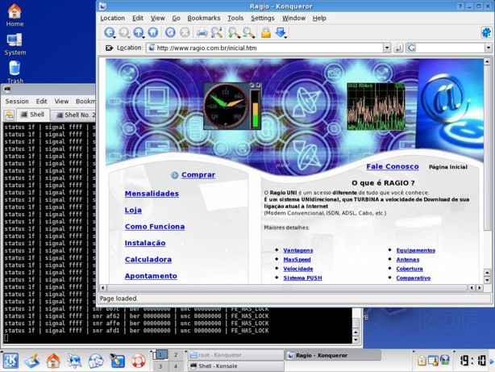Launch Konqueror globe browser from panel
Viewport: 495px width, 372px height.
click(x=74, y=361)
